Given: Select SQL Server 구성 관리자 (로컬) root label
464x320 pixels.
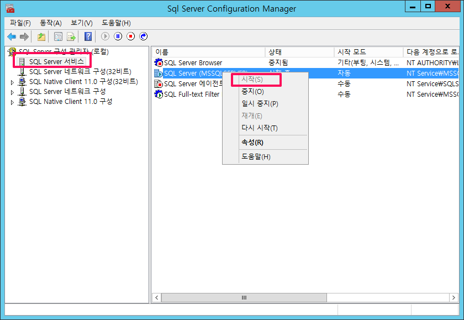Looking at the screenshot, I should [x=64, y=51].
